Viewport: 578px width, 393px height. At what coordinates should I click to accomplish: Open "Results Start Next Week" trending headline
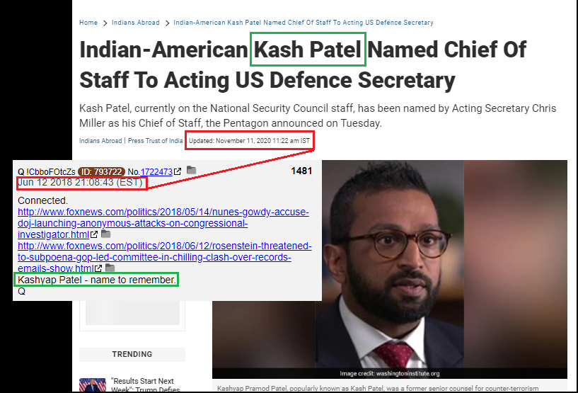[145, 385]
